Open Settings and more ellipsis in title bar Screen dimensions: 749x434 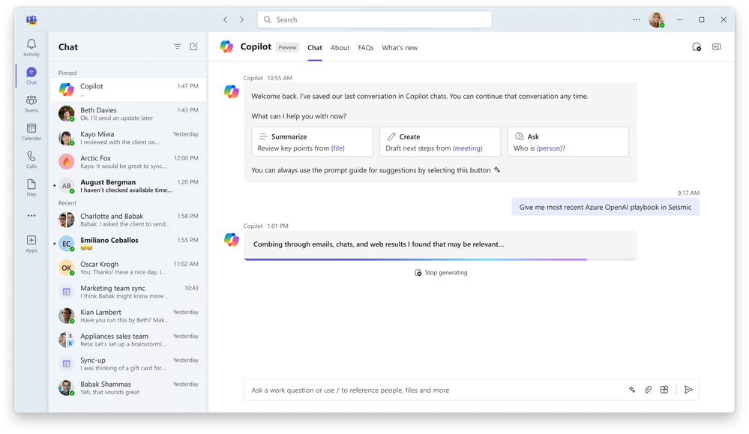pyautogui.click(x=637, y=19)
